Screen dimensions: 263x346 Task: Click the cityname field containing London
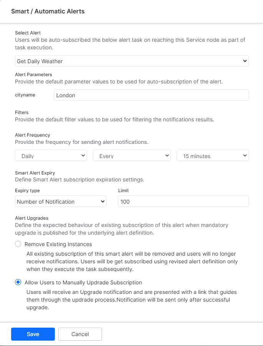pos(151,95)
